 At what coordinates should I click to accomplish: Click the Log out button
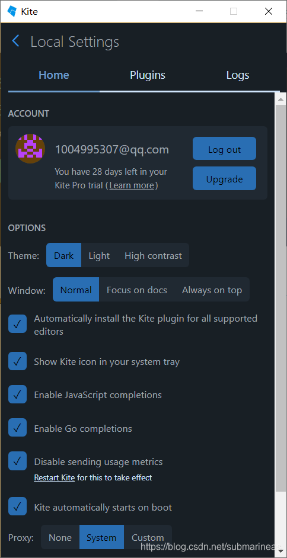point(224,149)
